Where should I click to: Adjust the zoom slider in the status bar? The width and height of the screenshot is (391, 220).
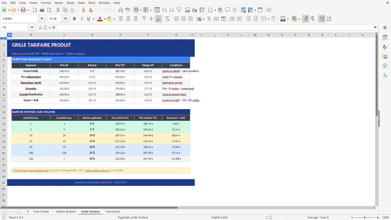364,217
